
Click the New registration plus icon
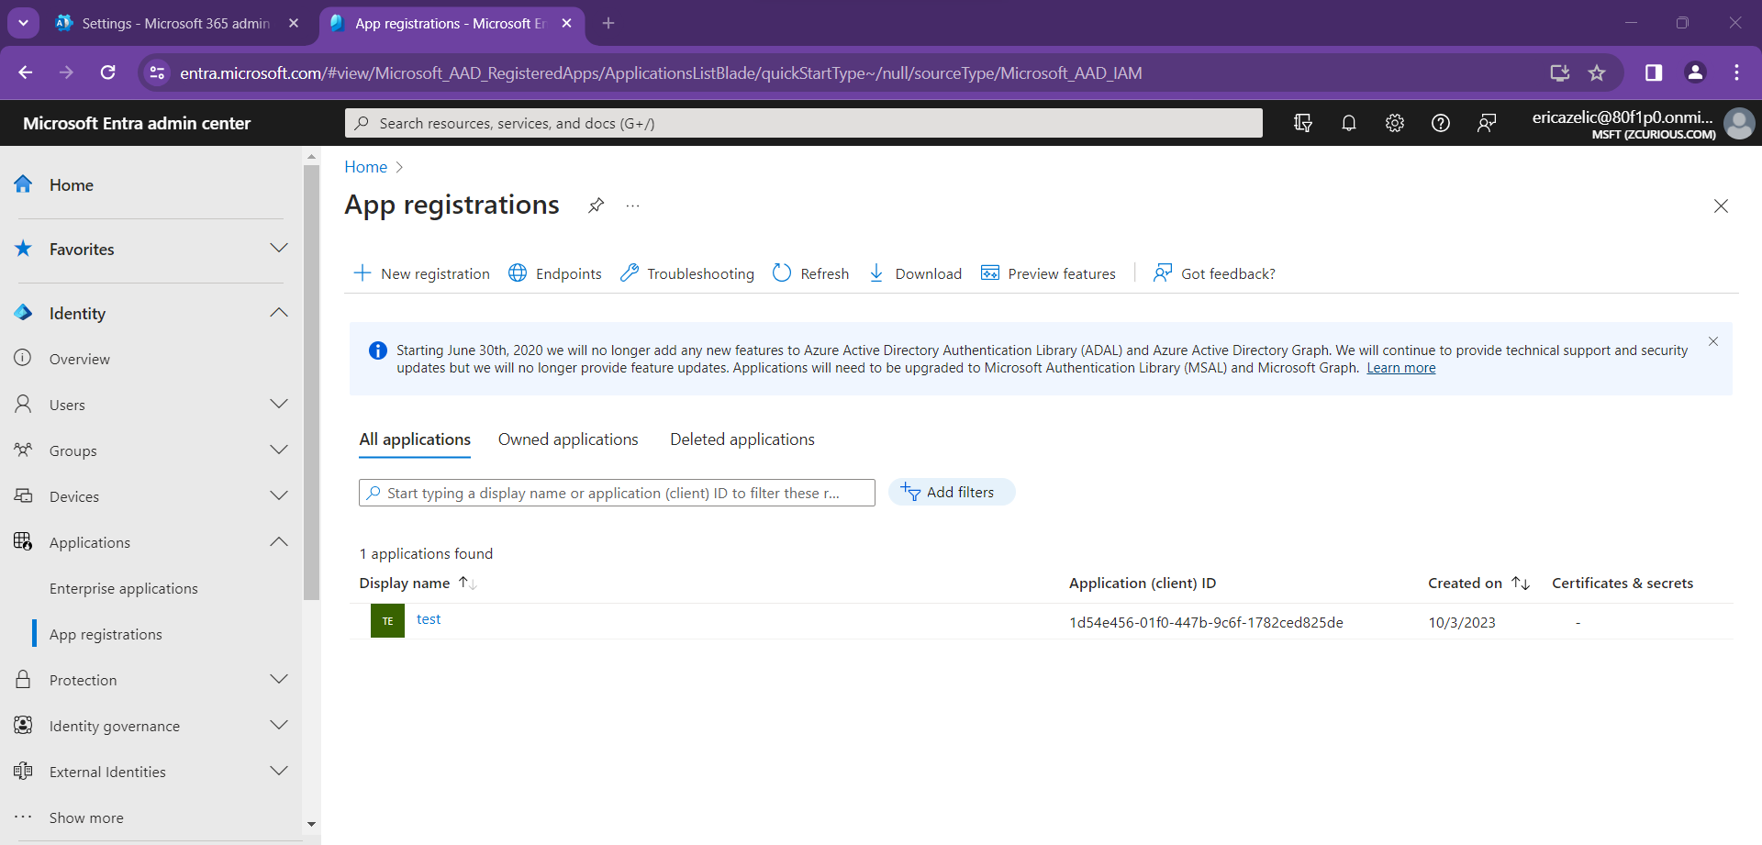pyautogui.click(x=362, y=273)
